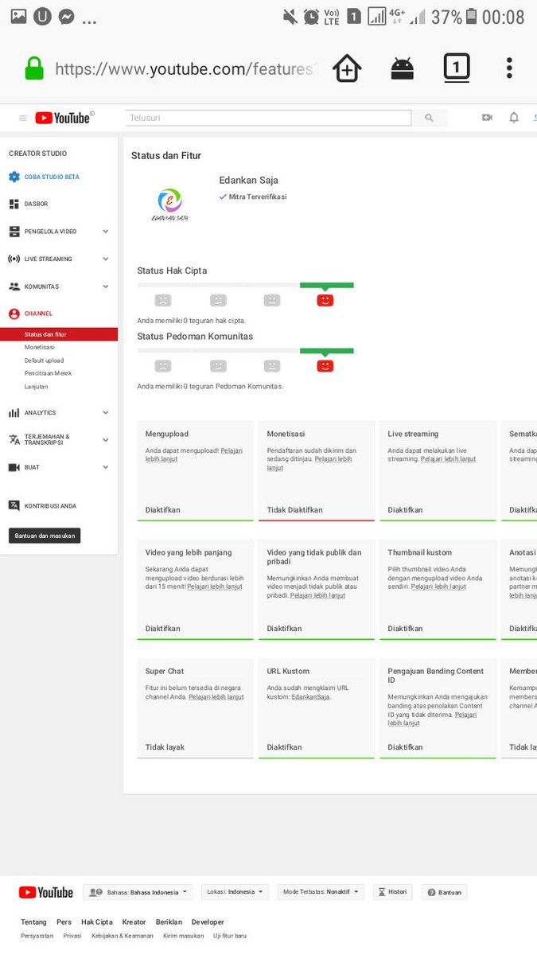Expand the Komunitas chevron
Viewport: 537px width, 955px height.
tap(106, 286)
